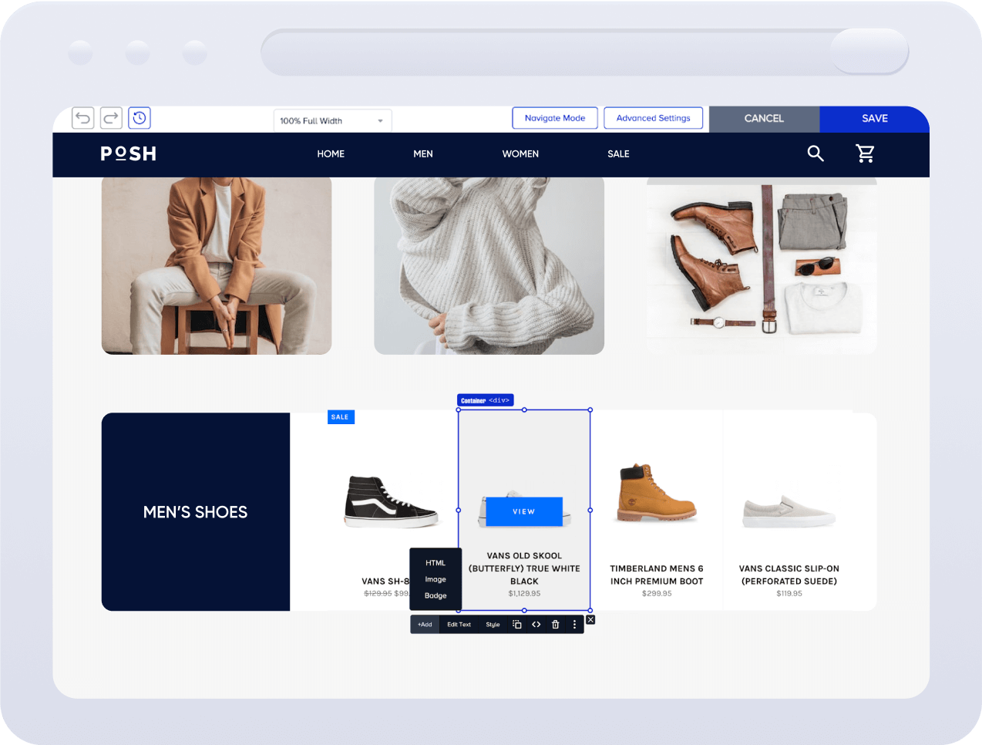Select Image in the add menu
The width and height of the screenshot is (982, 745).
click(x=436, y=579)
